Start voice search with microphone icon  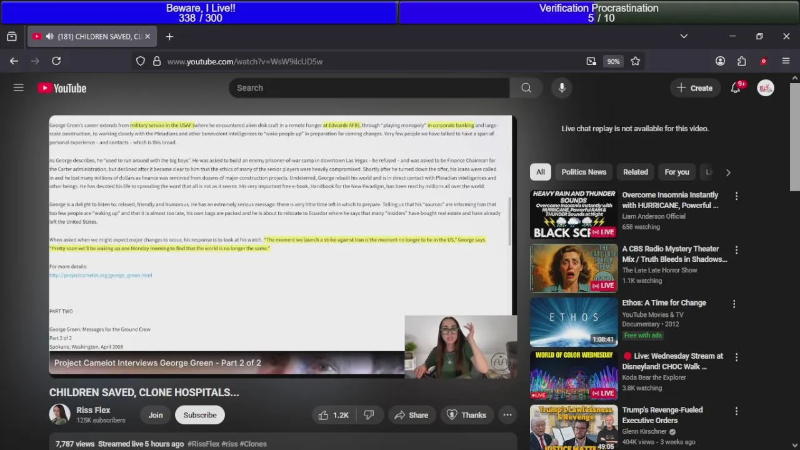point(562,88)
